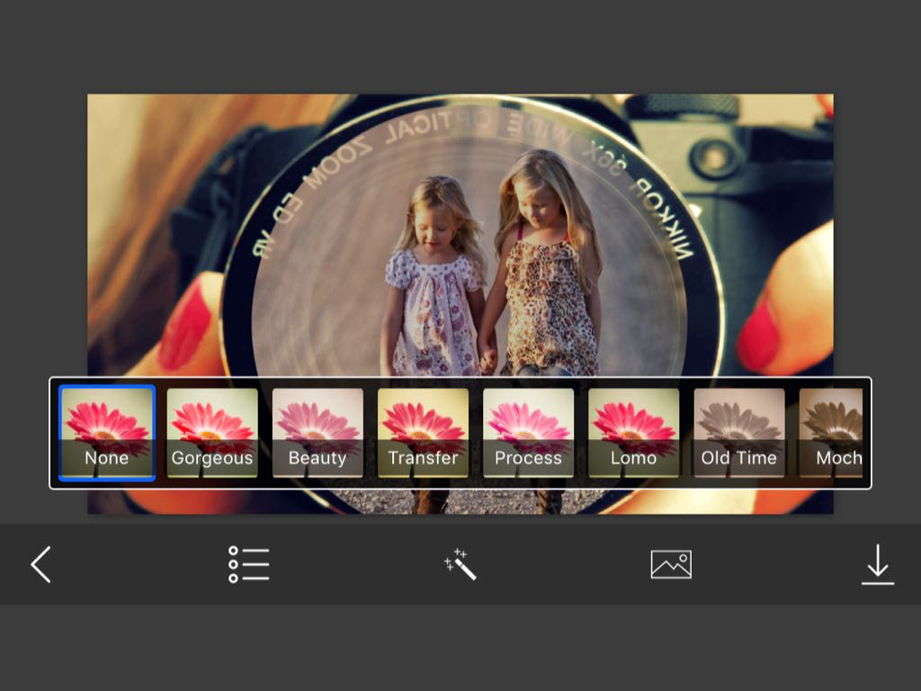Open the photo gallery picture icon

click(x=671, y=564)
